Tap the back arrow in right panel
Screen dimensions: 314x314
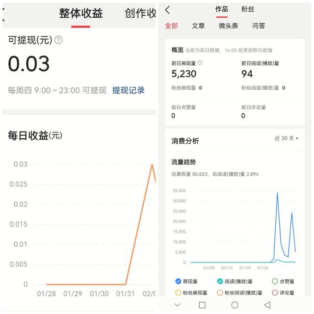click(168, 10)
